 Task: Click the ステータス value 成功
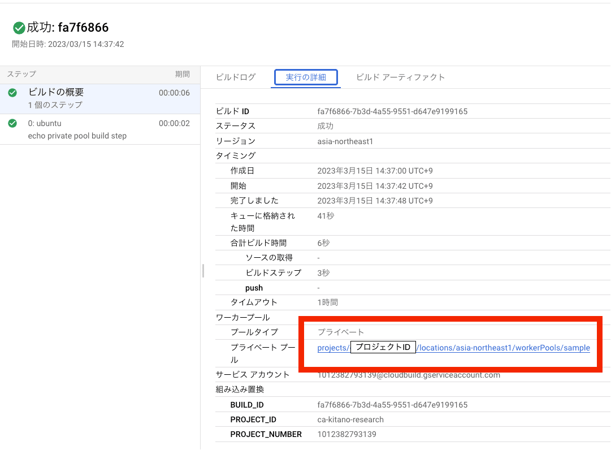click(326, 126)
